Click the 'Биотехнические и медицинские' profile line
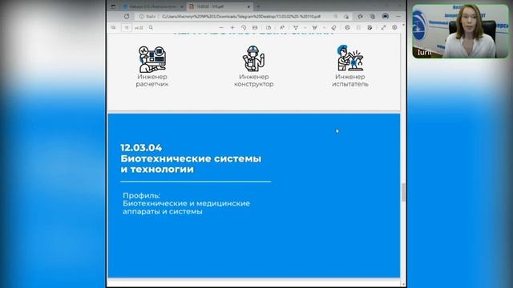 186,203
